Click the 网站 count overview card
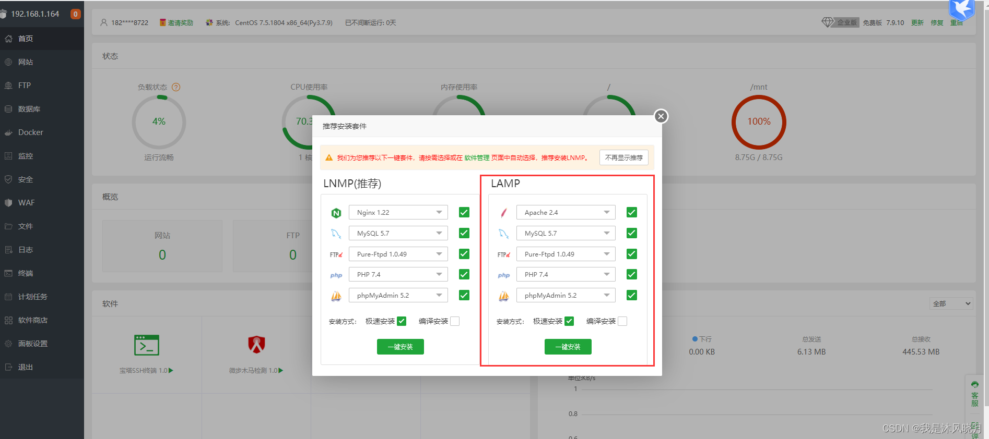The height and width of the screenshot is (439, 989). [x=162, y=246]
